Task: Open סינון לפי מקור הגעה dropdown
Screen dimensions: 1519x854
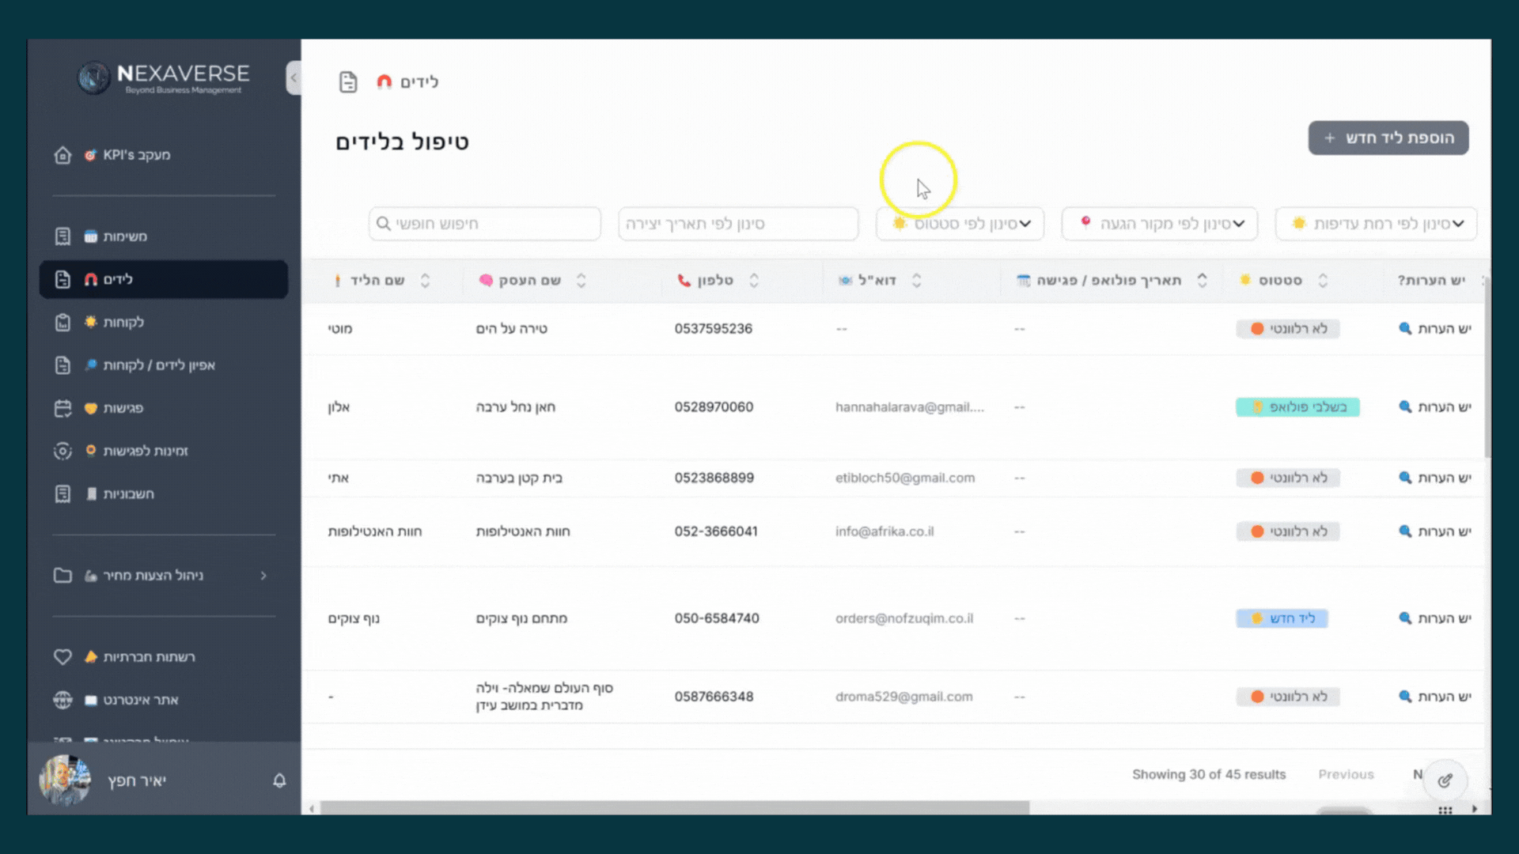Action: [1159, 224]
